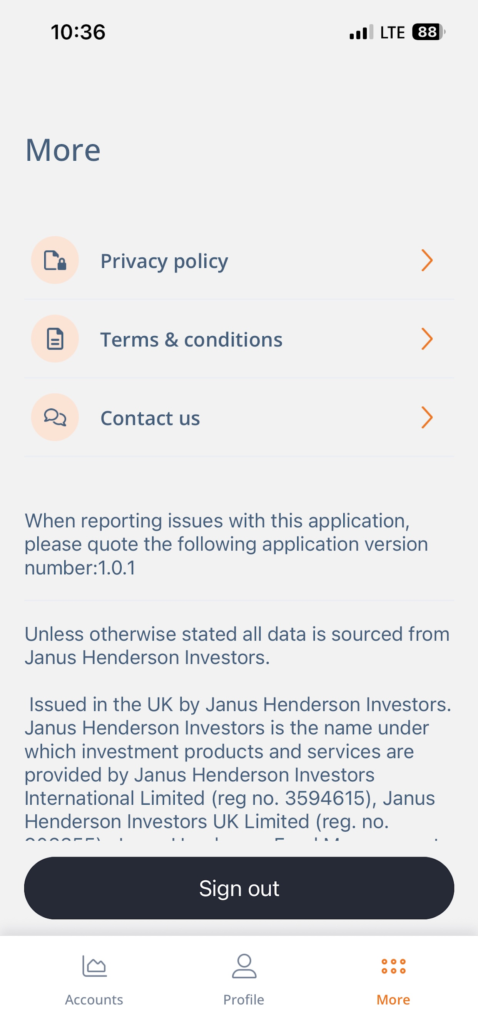This screenshot has height=1036, width=478.
Task: Open the Terms & conditions text link
Action: (191, 340)
